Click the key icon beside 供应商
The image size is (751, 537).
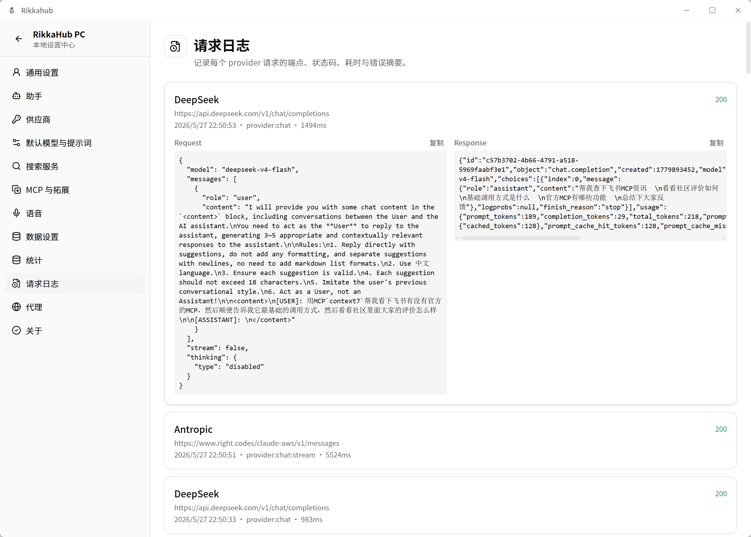pos(16,119)
